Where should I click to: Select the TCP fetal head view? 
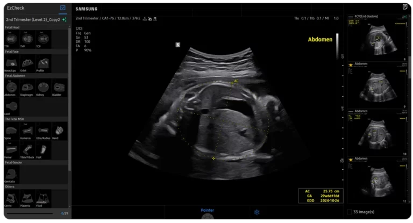44,39
